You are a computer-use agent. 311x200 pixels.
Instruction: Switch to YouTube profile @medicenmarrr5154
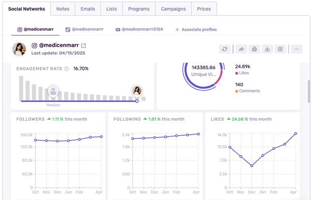tap(139, 30)
